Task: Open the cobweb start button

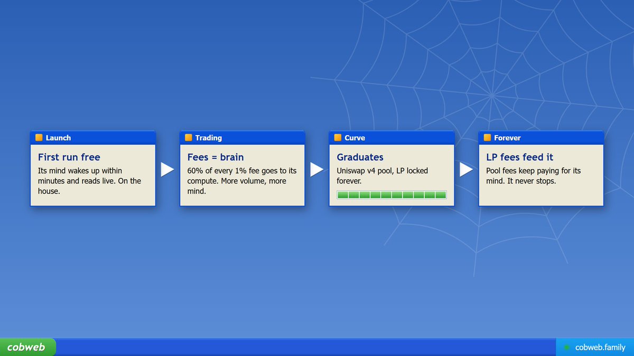Action: (x=27, y=347)
